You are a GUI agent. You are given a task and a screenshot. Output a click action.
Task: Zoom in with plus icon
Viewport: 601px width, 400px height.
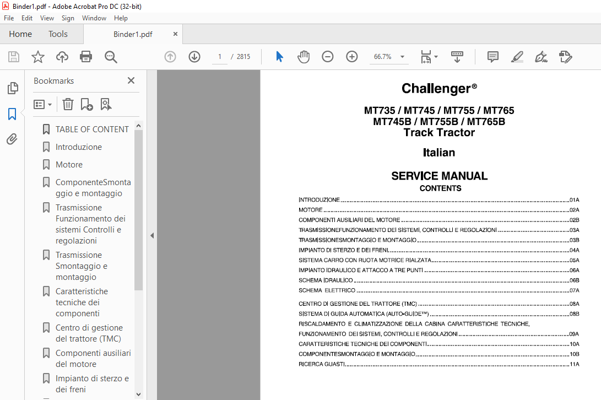pos(351,57)
